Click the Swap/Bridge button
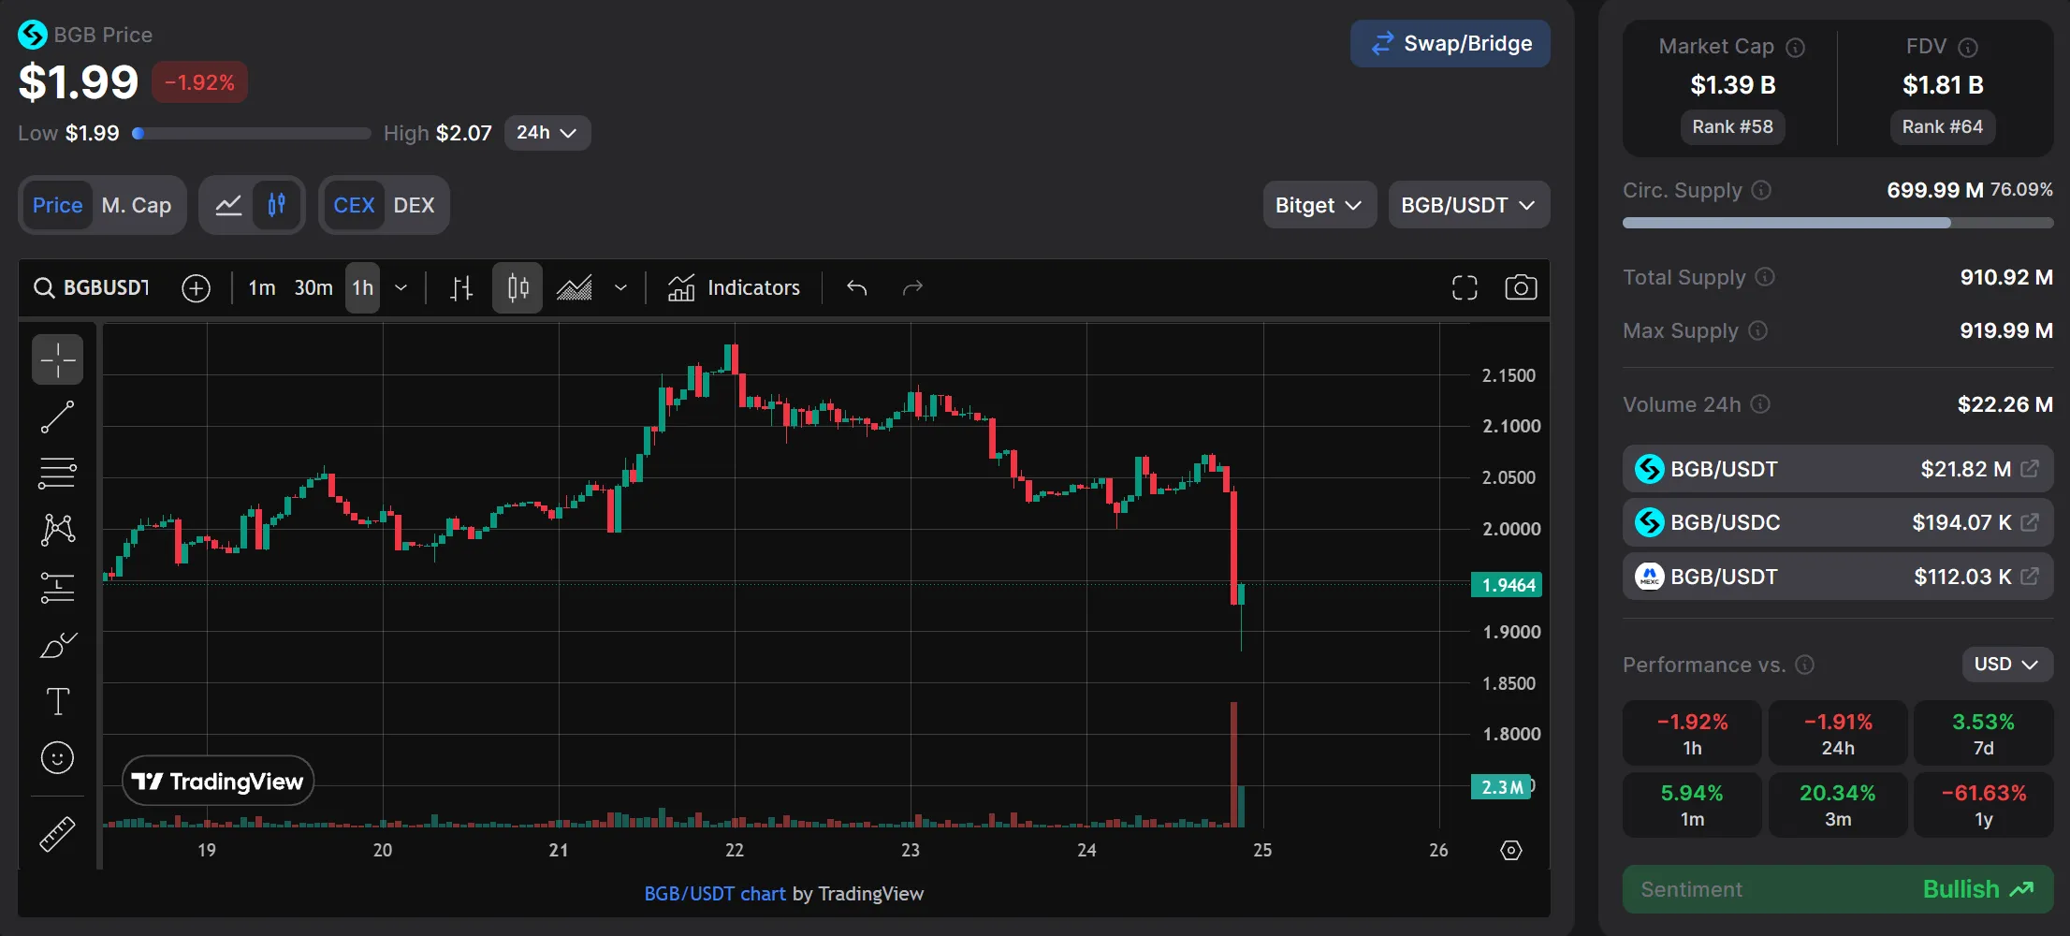The image size is (2070, 936). click(x=1450, y=44)
